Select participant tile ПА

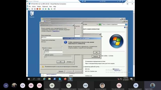[x=69, y=85]
